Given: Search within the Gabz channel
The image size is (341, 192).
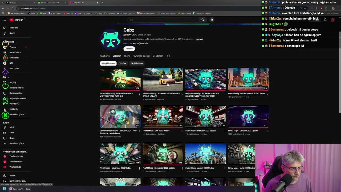Looking at the screenshot, I should pos(168,56).
